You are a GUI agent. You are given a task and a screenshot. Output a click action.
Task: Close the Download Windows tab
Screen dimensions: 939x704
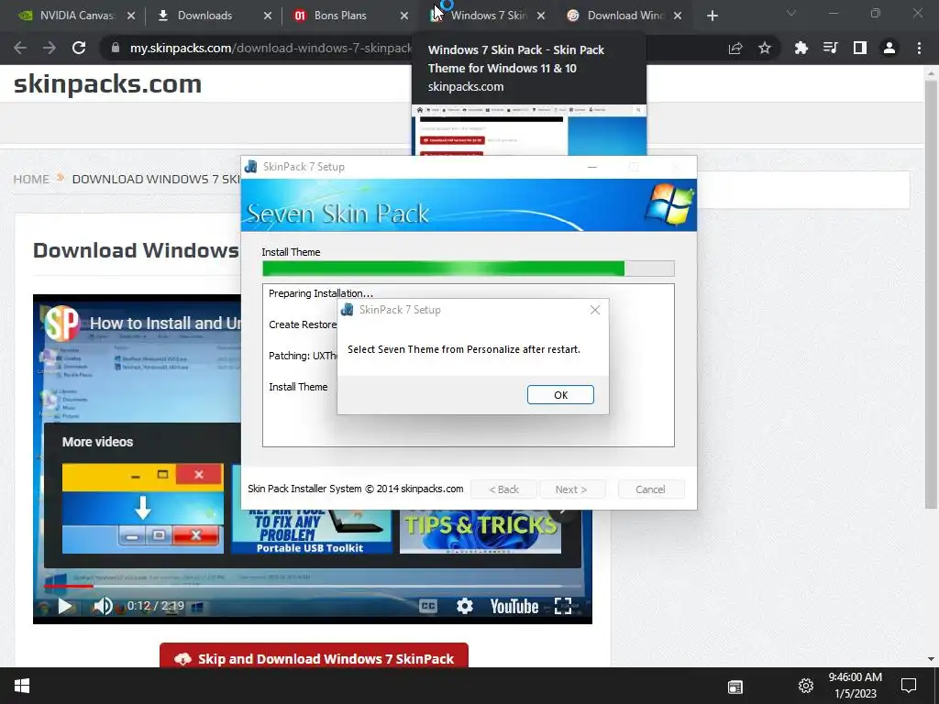click(x=678, y=16)
